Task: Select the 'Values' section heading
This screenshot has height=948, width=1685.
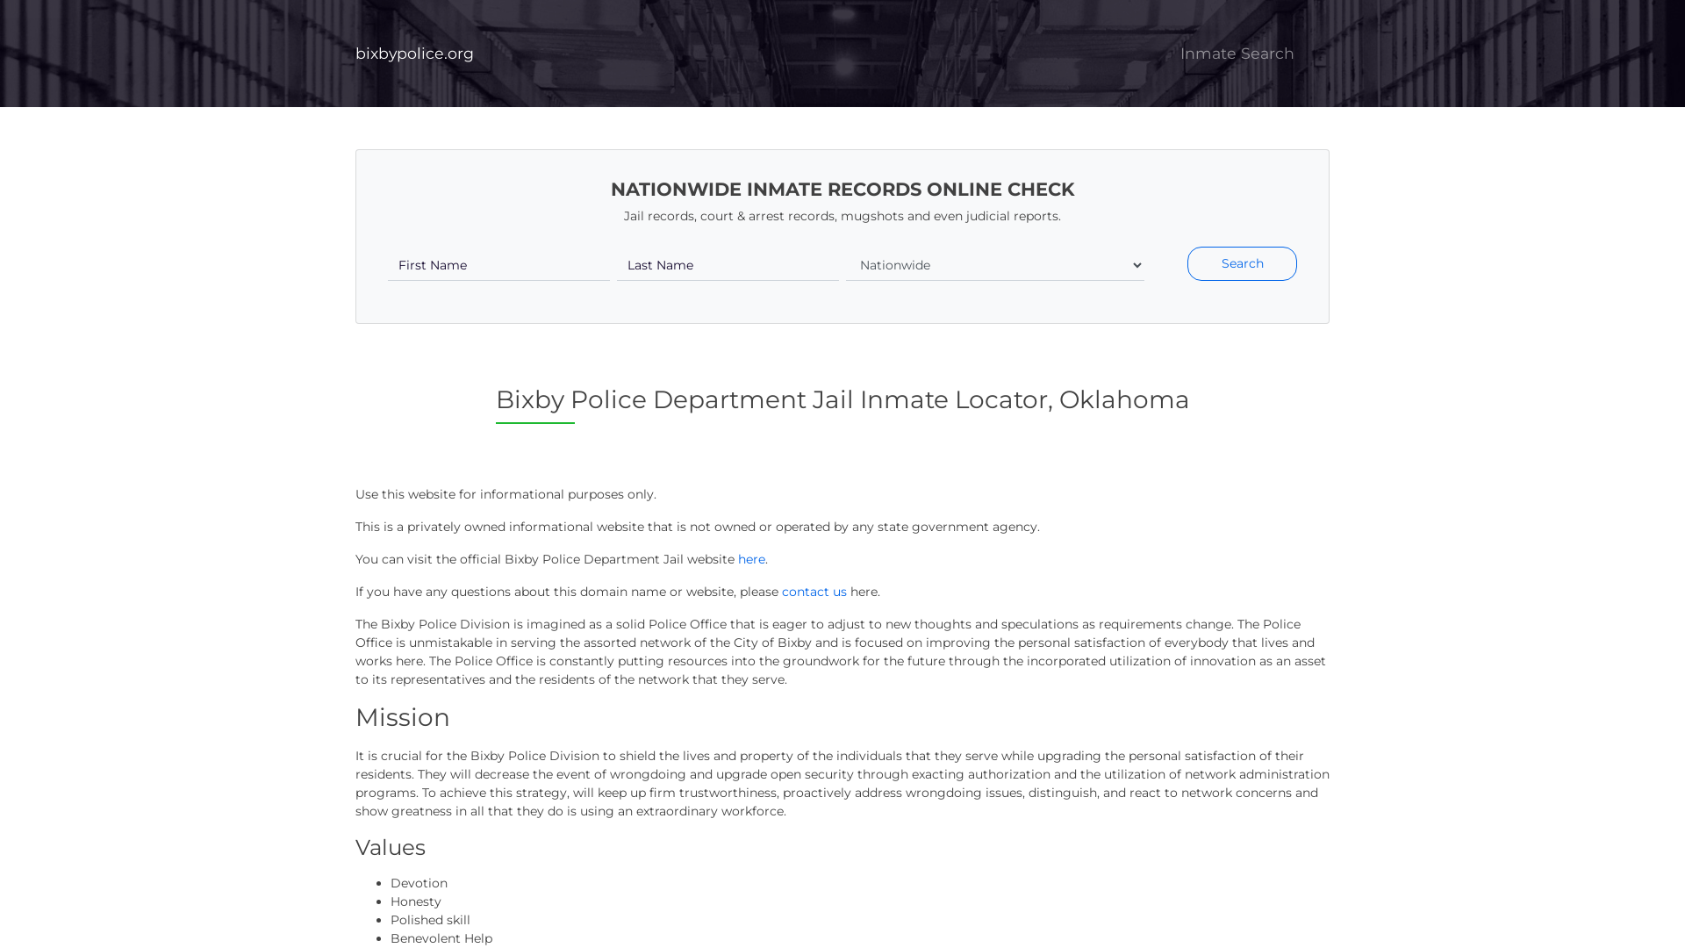Action: tap(391, 847)
